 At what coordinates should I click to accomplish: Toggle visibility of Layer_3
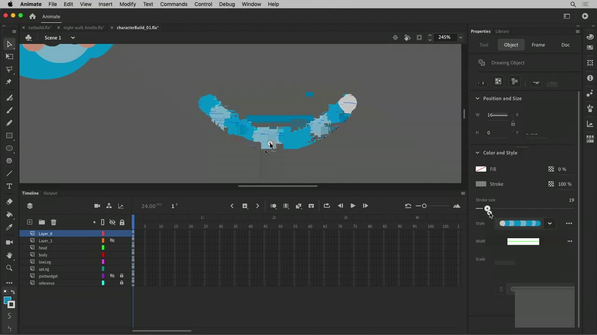click(x=112, y=241)
